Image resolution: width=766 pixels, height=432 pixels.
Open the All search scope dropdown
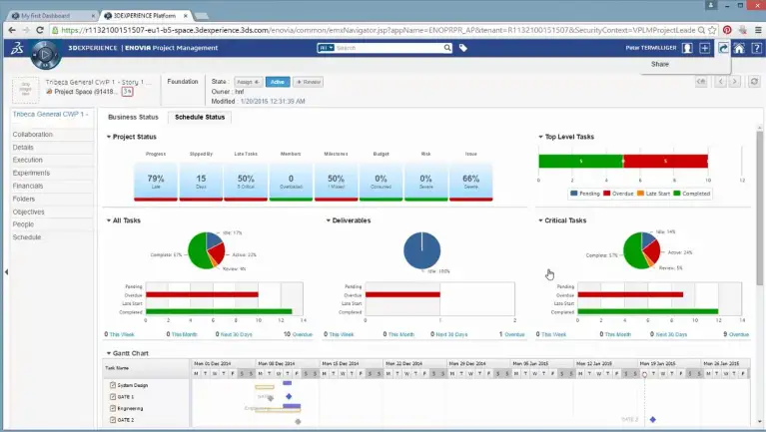coord(326,48)
